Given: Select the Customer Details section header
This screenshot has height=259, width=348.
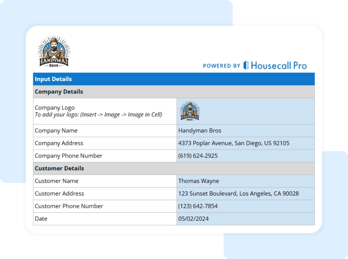Looking at the screenshot, I should point(174,168).
